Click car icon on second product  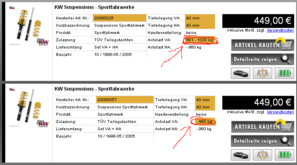tap(241, 155)
